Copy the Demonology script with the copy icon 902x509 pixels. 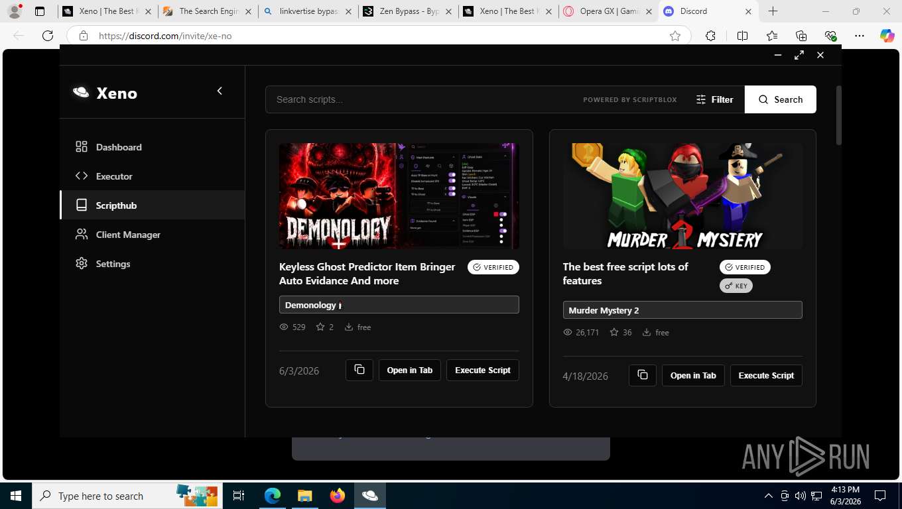point(359,370)
